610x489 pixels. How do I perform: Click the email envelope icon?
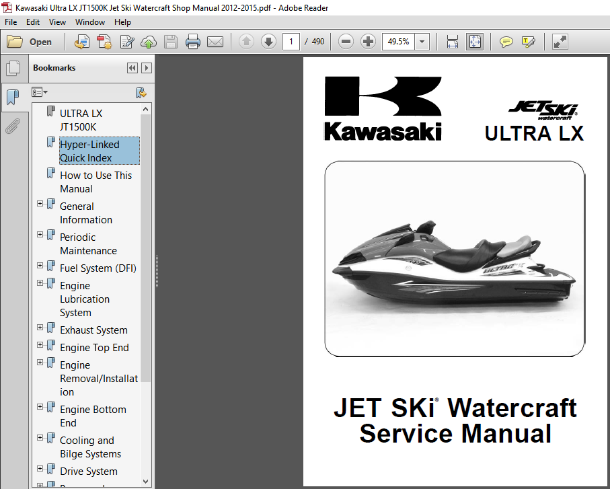click(x=215, y=42)
